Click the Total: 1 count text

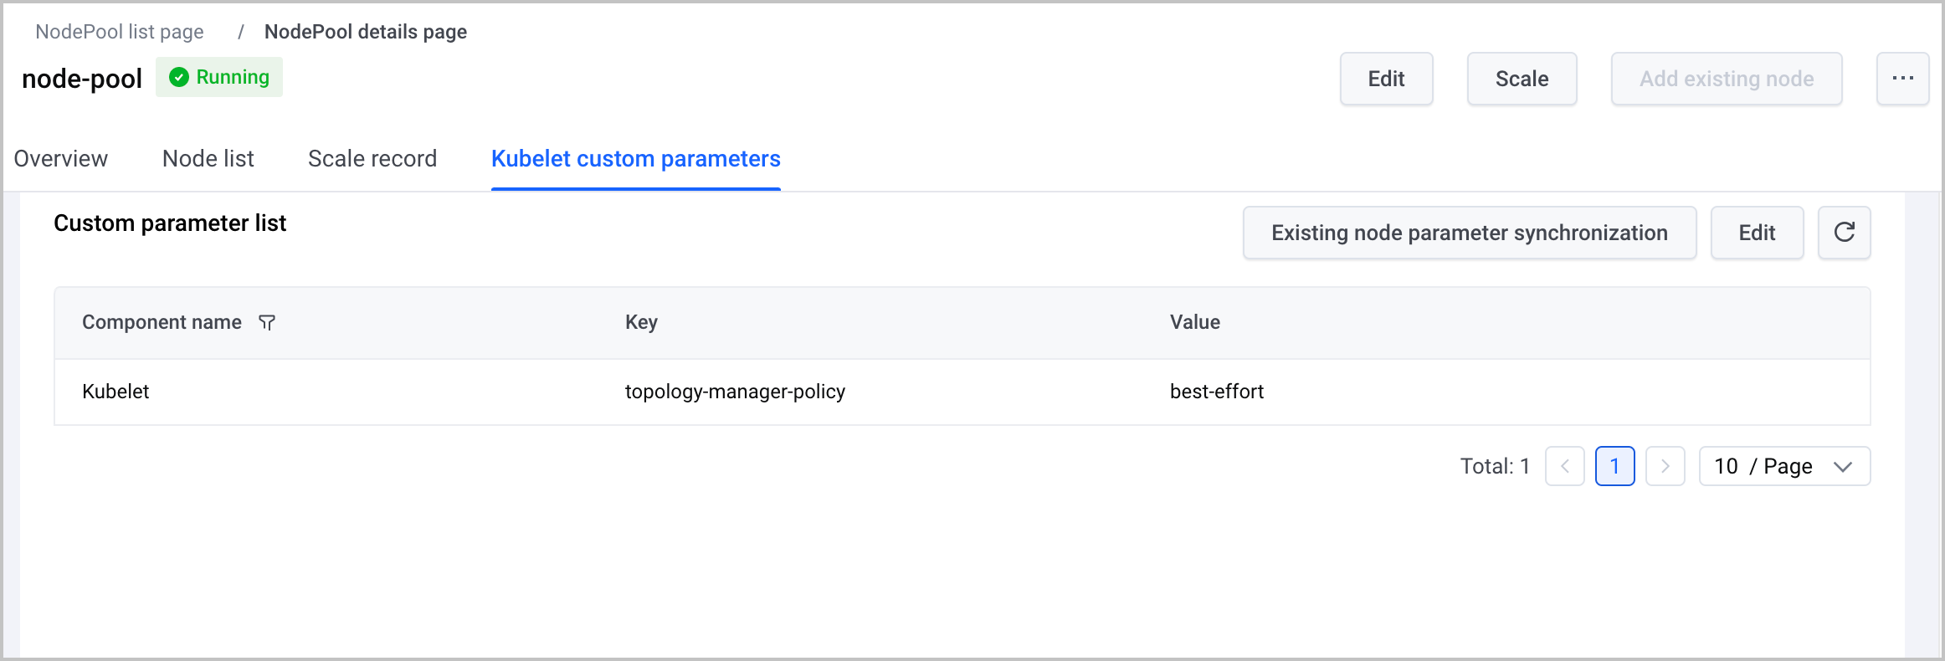[x=1495, y=466]
